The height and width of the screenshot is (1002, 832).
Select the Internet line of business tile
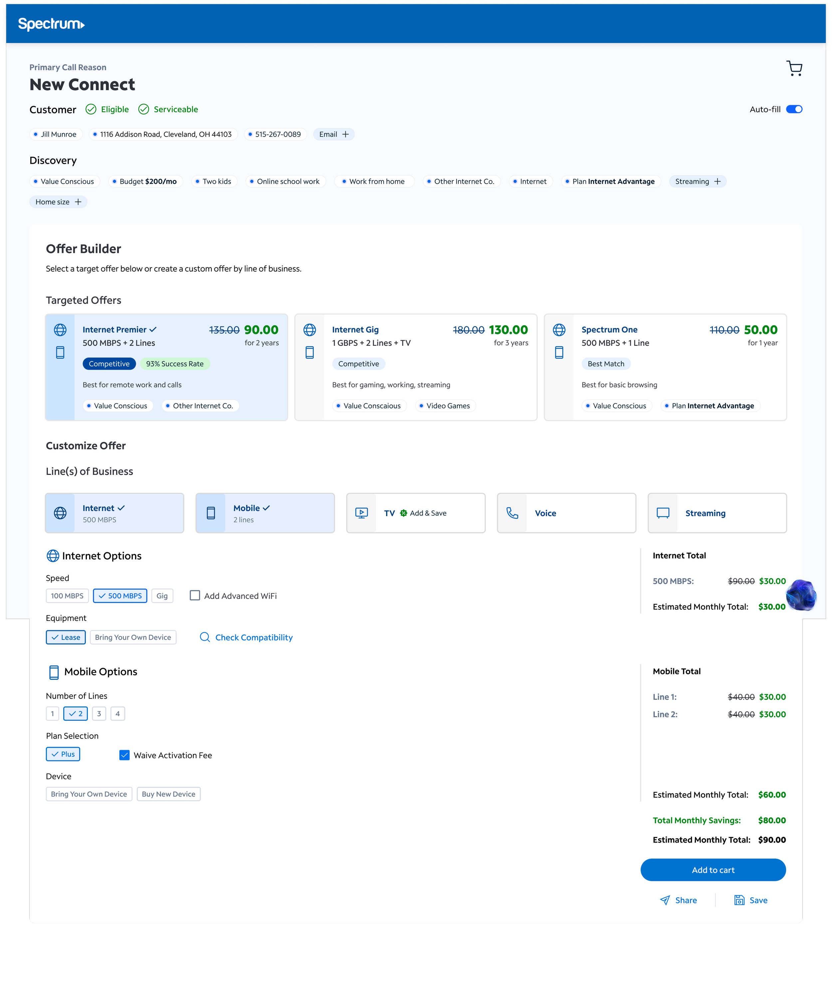[x=114, y=513]
